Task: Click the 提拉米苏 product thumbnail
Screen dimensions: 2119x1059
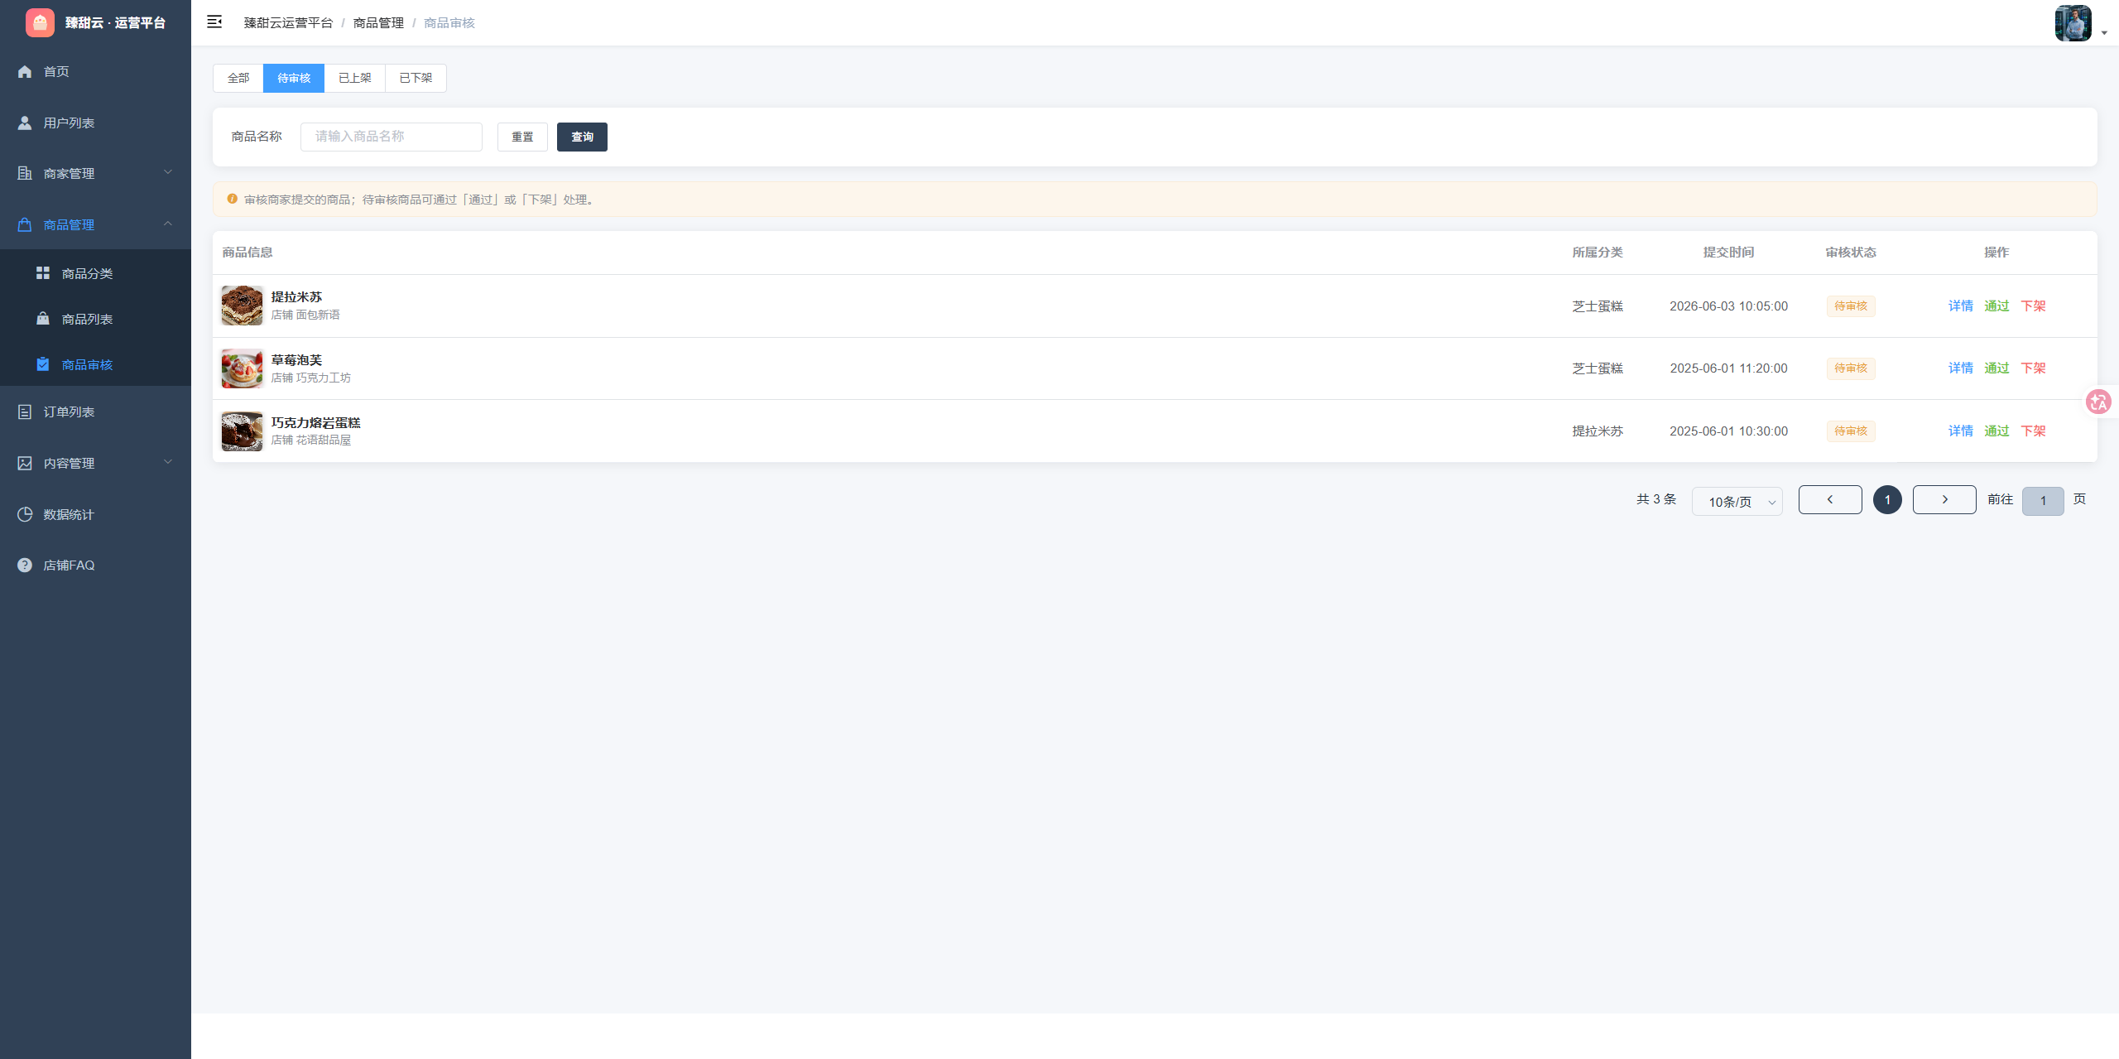Action: point(242,306)
